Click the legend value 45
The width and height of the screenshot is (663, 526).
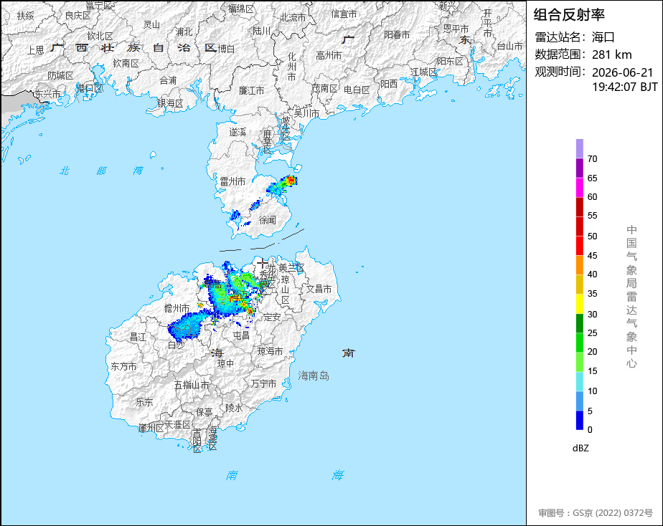pyautogui.click(x=593, y=255)
